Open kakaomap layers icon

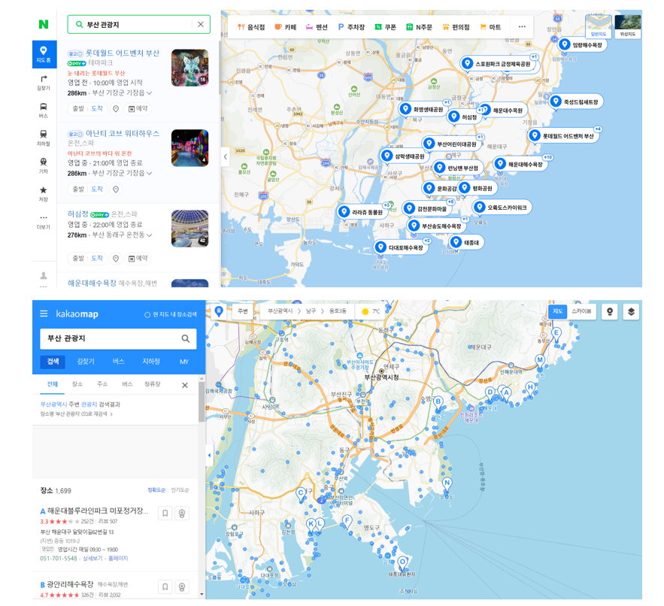[631, 312]
